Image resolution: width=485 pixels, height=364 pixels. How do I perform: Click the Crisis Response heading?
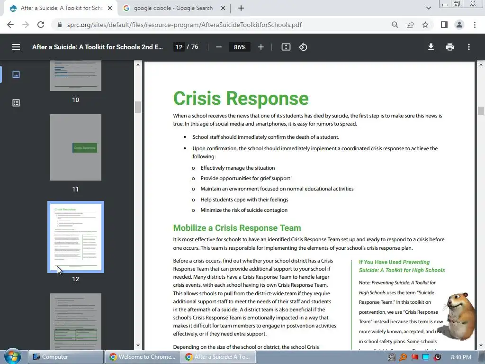241,98
